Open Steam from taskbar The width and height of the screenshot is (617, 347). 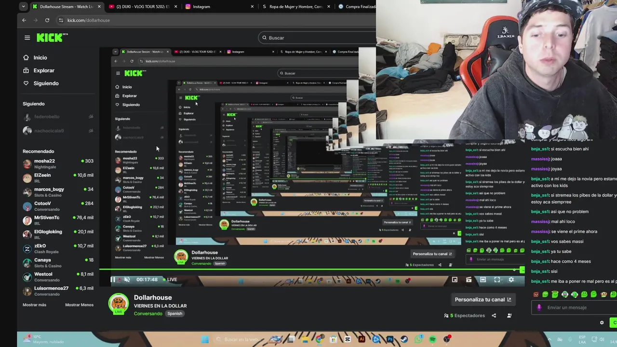(404, 339)
